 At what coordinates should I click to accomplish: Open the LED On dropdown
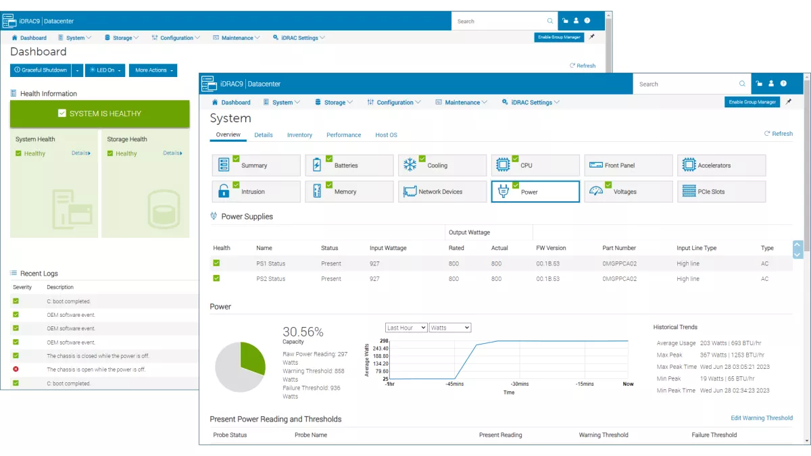(105, 70)
